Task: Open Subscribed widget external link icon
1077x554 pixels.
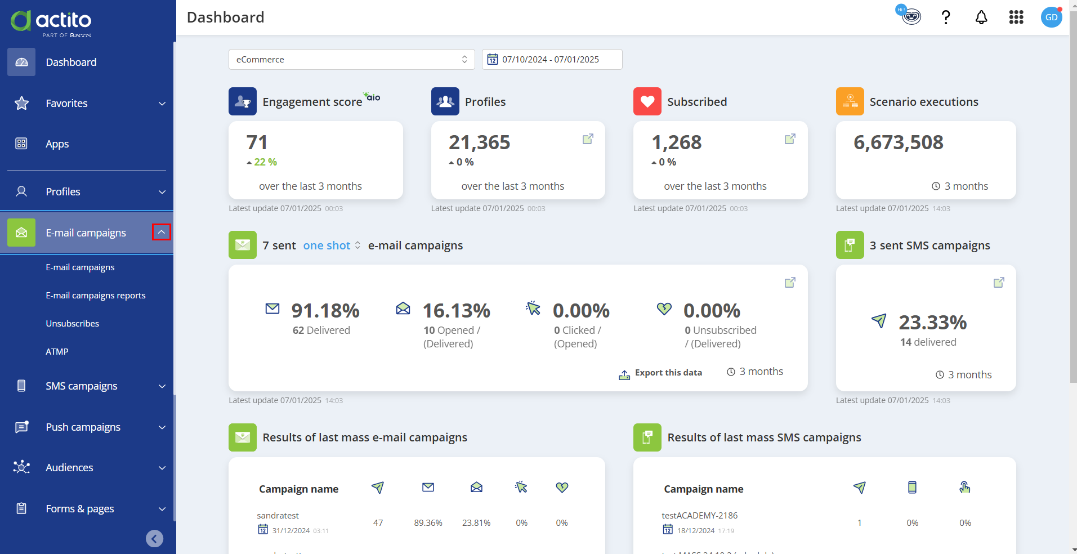Action: coord(790,138)
